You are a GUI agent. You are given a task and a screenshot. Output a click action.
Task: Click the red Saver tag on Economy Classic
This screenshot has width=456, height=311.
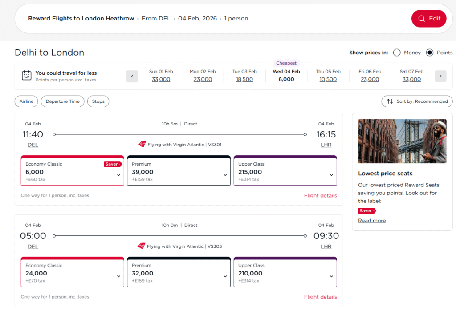coord(112,164)
